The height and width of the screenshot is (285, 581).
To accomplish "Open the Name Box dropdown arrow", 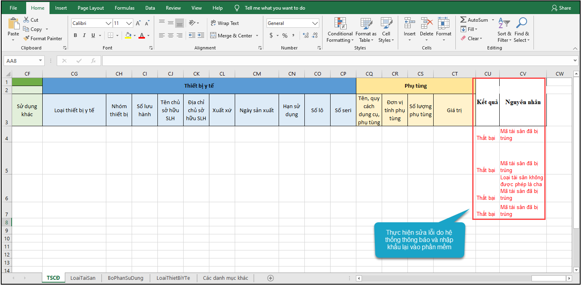I will (x=40, y=61).
